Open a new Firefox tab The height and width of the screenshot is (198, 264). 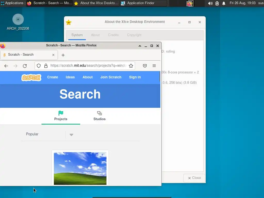pos(63,55)
